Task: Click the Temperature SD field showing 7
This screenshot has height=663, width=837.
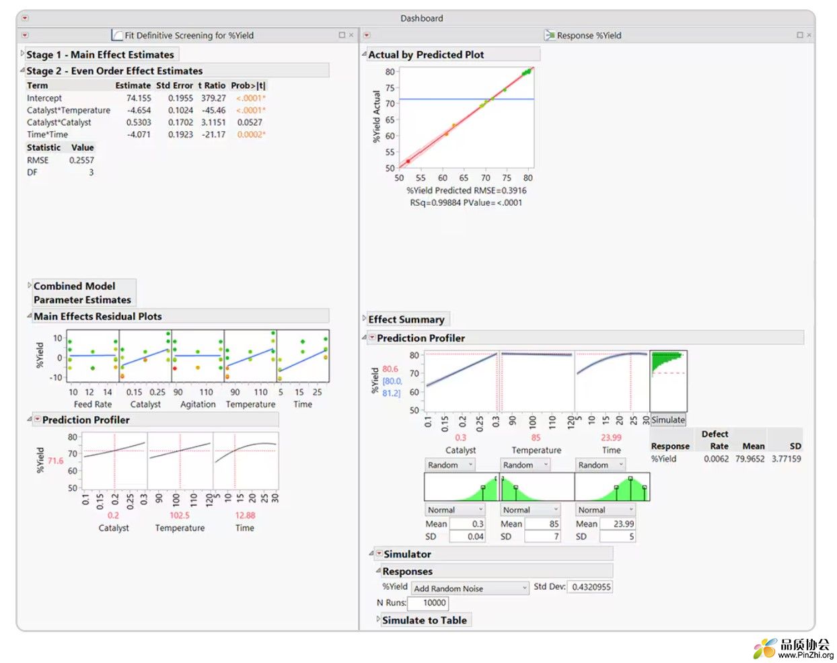Action: tap(542, 537)
